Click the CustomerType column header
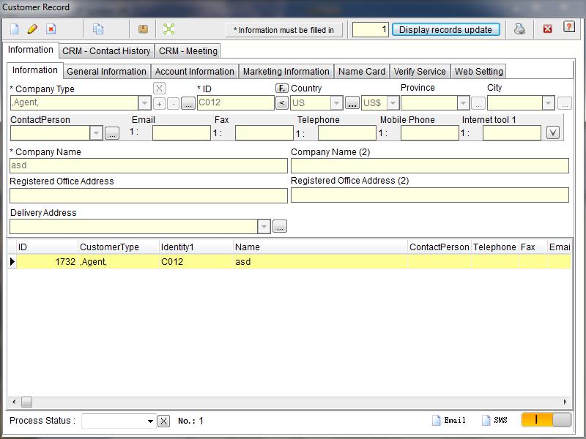Viewport: 586px width, 439px height. [119, 247]
